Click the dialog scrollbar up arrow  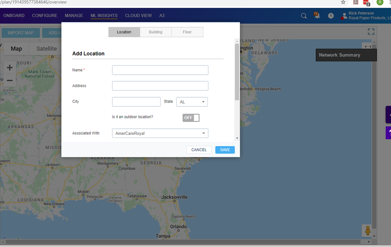tap(237, 41)
